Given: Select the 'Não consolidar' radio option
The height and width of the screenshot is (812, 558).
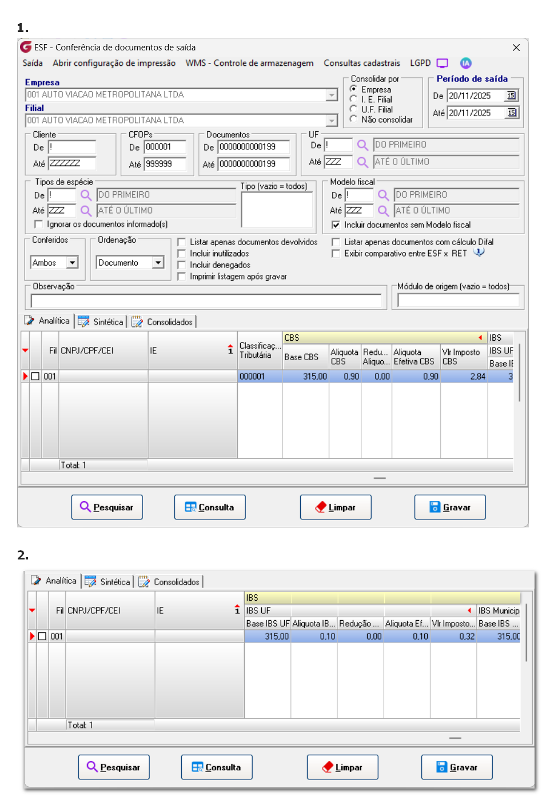Looking at the screenshot, I should [x=353, y=119].
